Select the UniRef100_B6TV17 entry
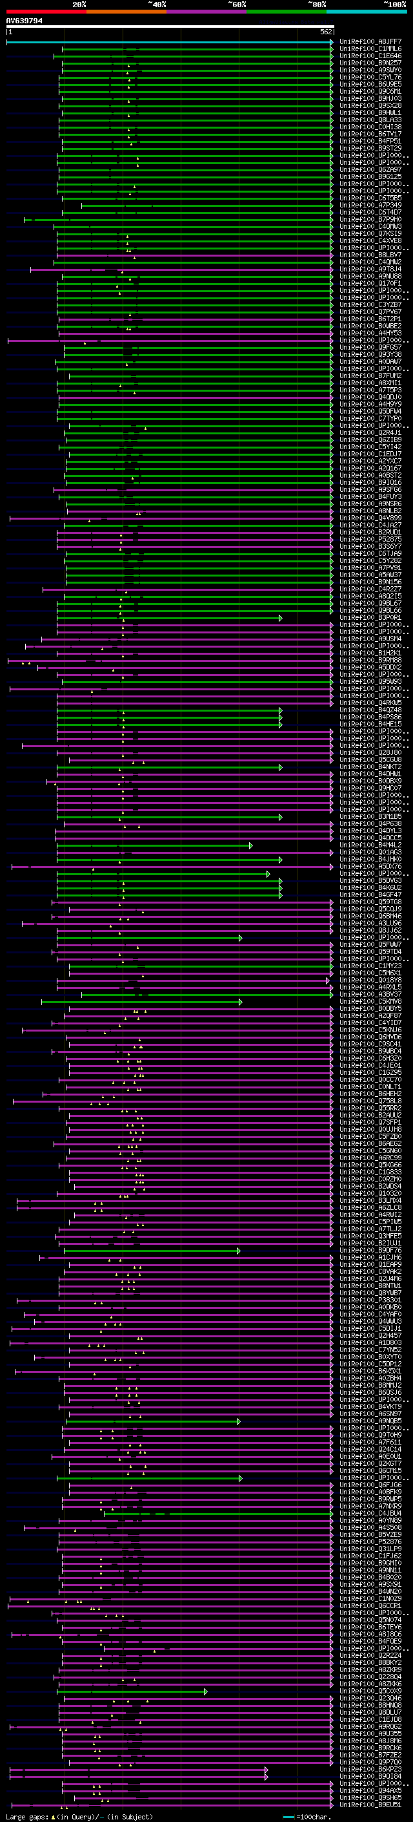The image size is (413, 1822). point(370,134)
